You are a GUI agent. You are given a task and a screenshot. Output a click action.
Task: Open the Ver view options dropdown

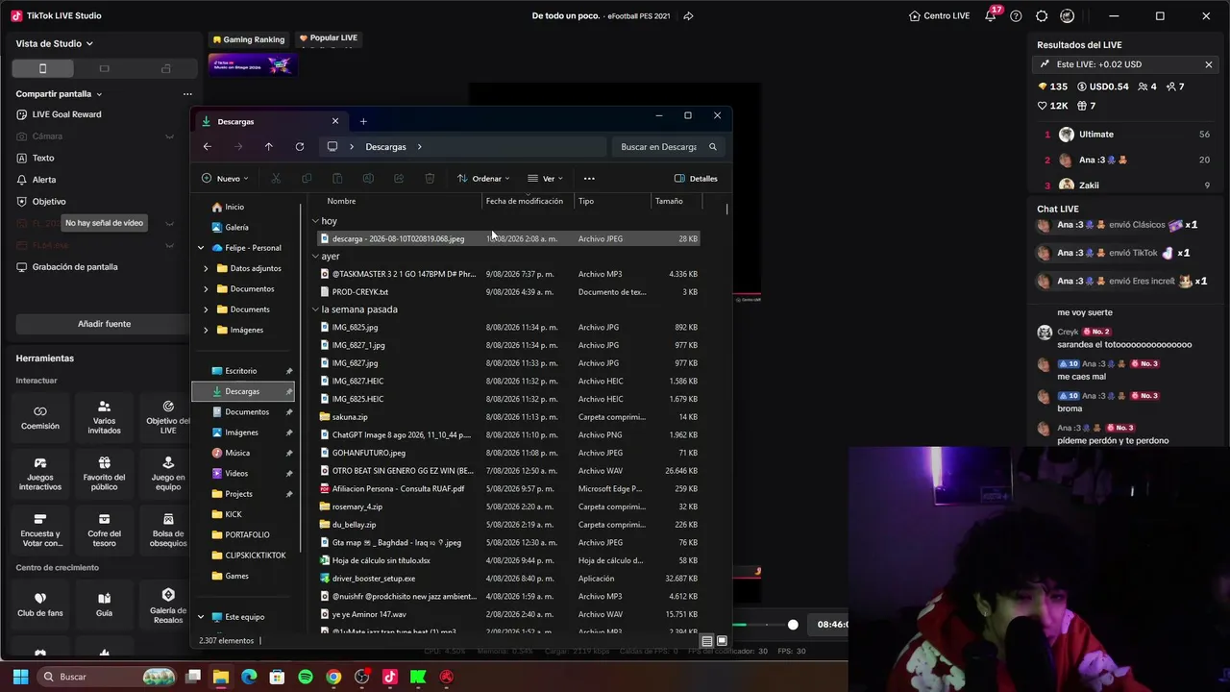coord(545,178)
